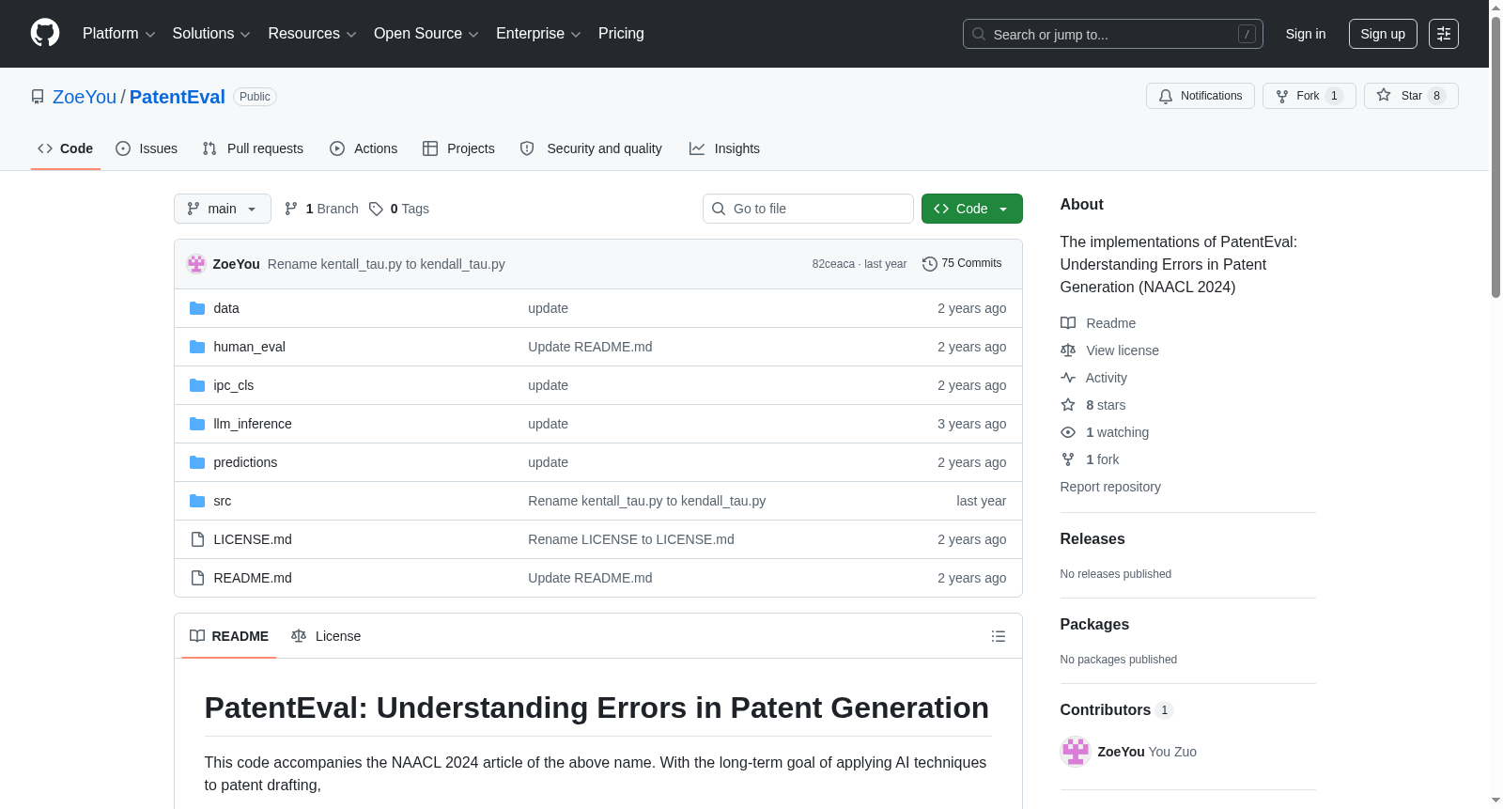Focus the Search or jump to field
This screenshot has height=809, width=1503.
click(1113, 34)
